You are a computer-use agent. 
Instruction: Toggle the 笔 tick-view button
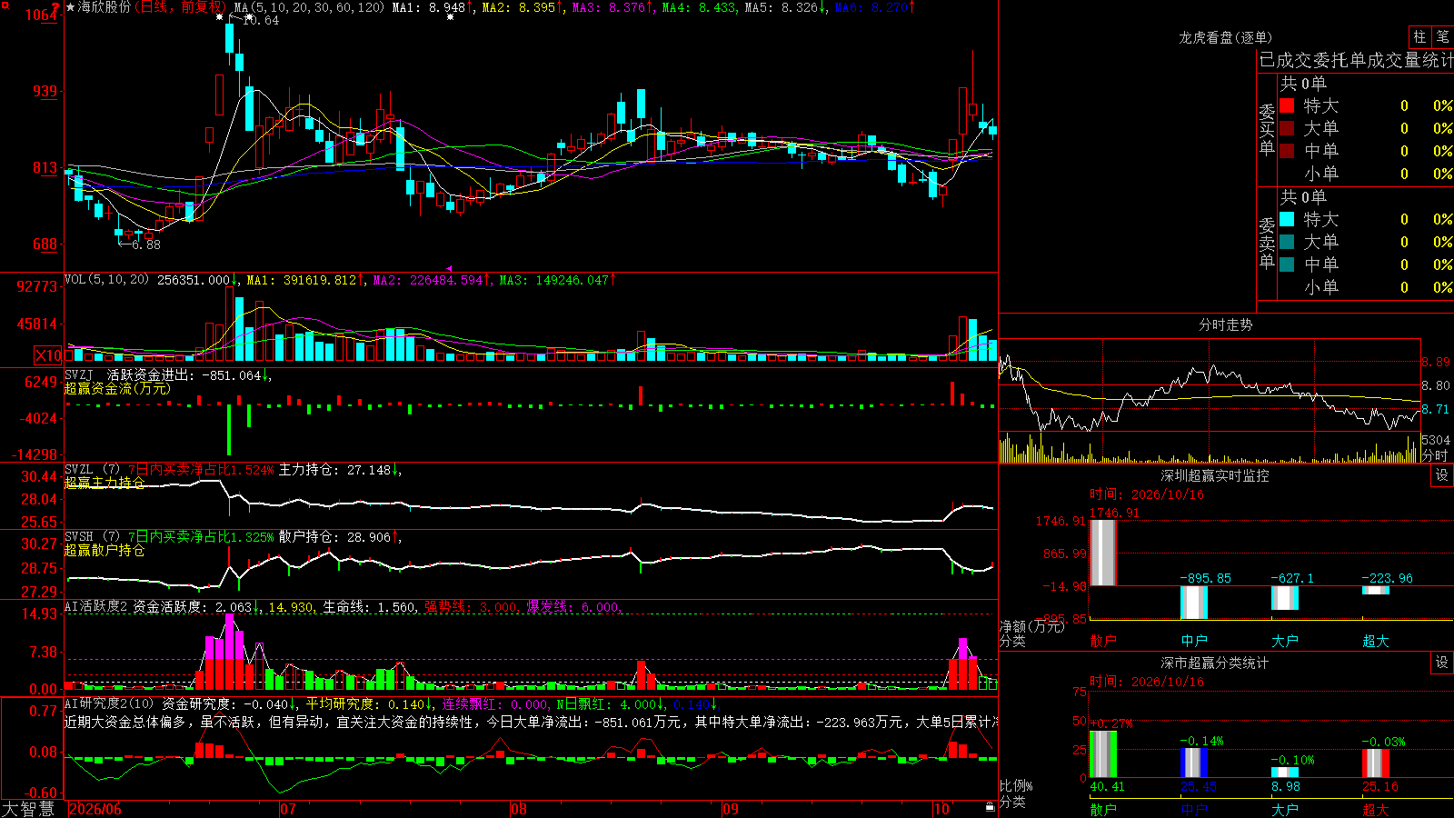tap(1442, 36)
